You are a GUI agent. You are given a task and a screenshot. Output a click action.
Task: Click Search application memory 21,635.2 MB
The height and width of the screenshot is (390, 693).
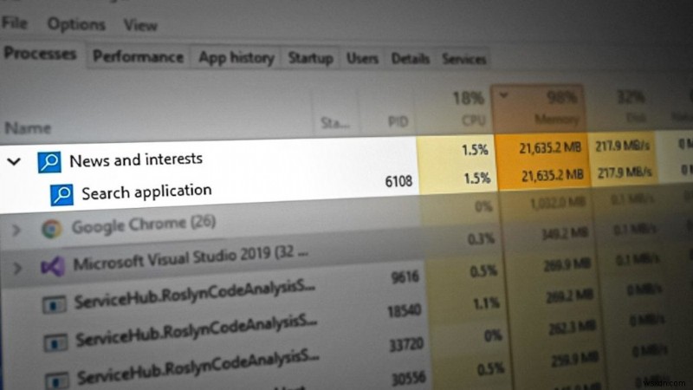553,176
